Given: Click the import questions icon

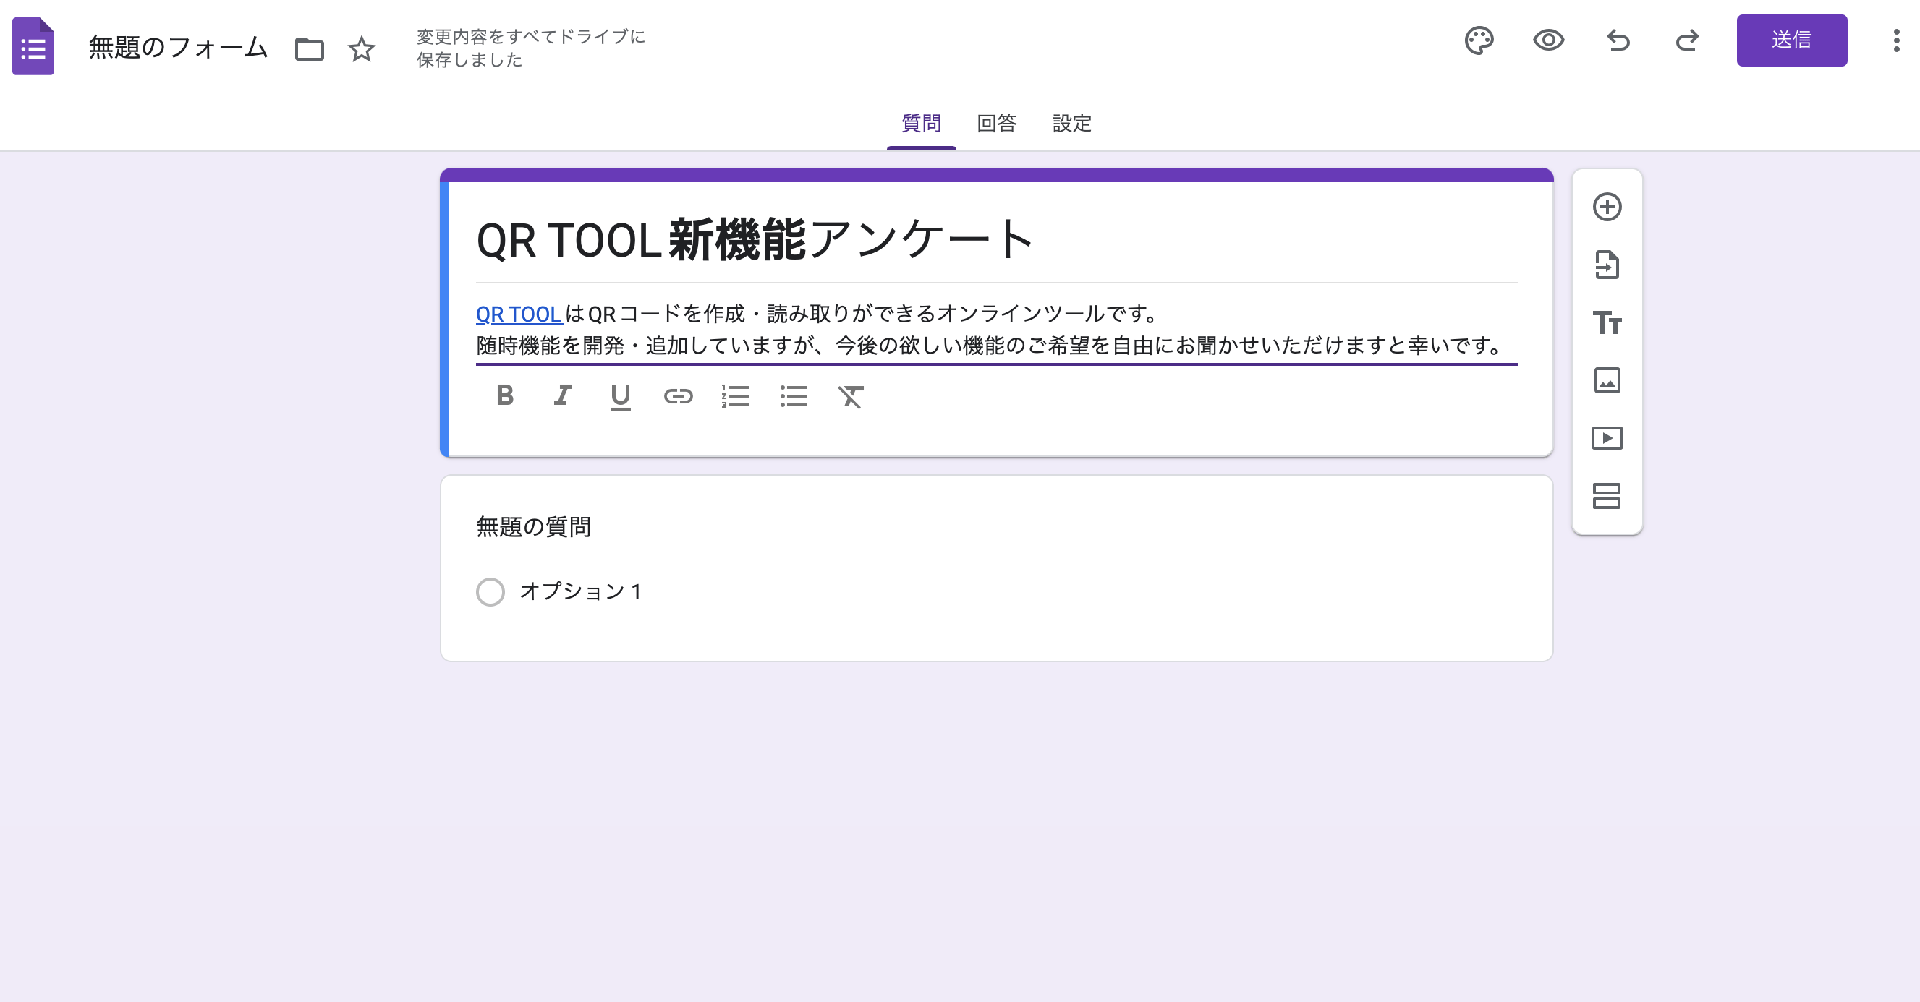Looking at the screenshot, I should point(1607,265).
